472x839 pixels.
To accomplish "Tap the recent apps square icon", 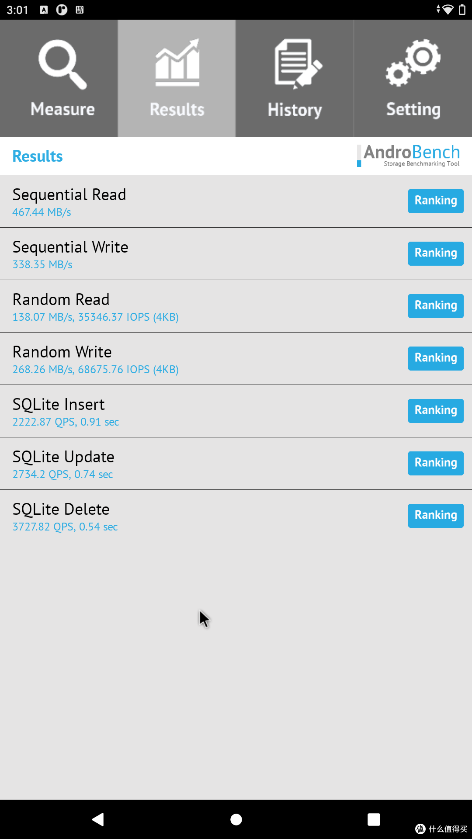I will [374, 819].
